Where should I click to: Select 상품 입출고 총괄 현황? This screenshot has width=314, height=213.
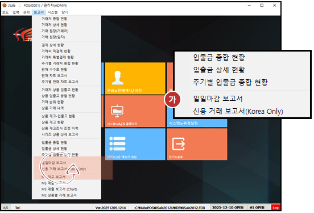coord(58,96)
